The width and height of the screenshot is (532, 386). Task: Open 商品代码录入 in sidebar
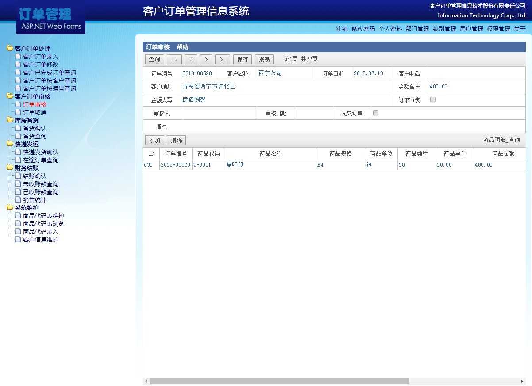tap(41, 232)
